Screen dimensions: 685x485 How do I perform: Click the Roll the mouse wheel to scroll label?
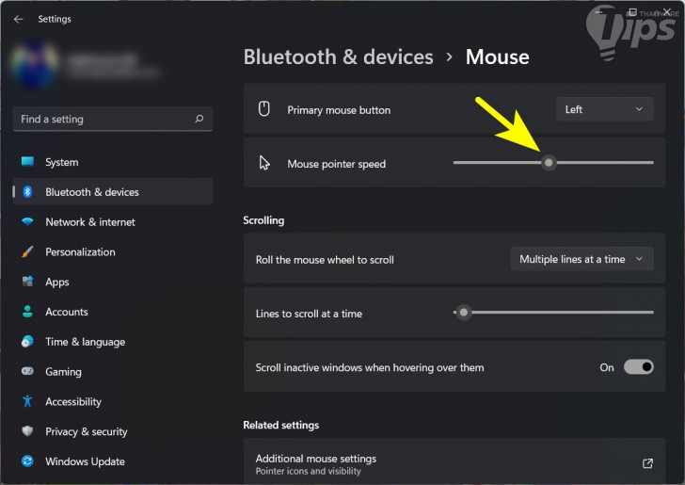[x=325, y=260]
